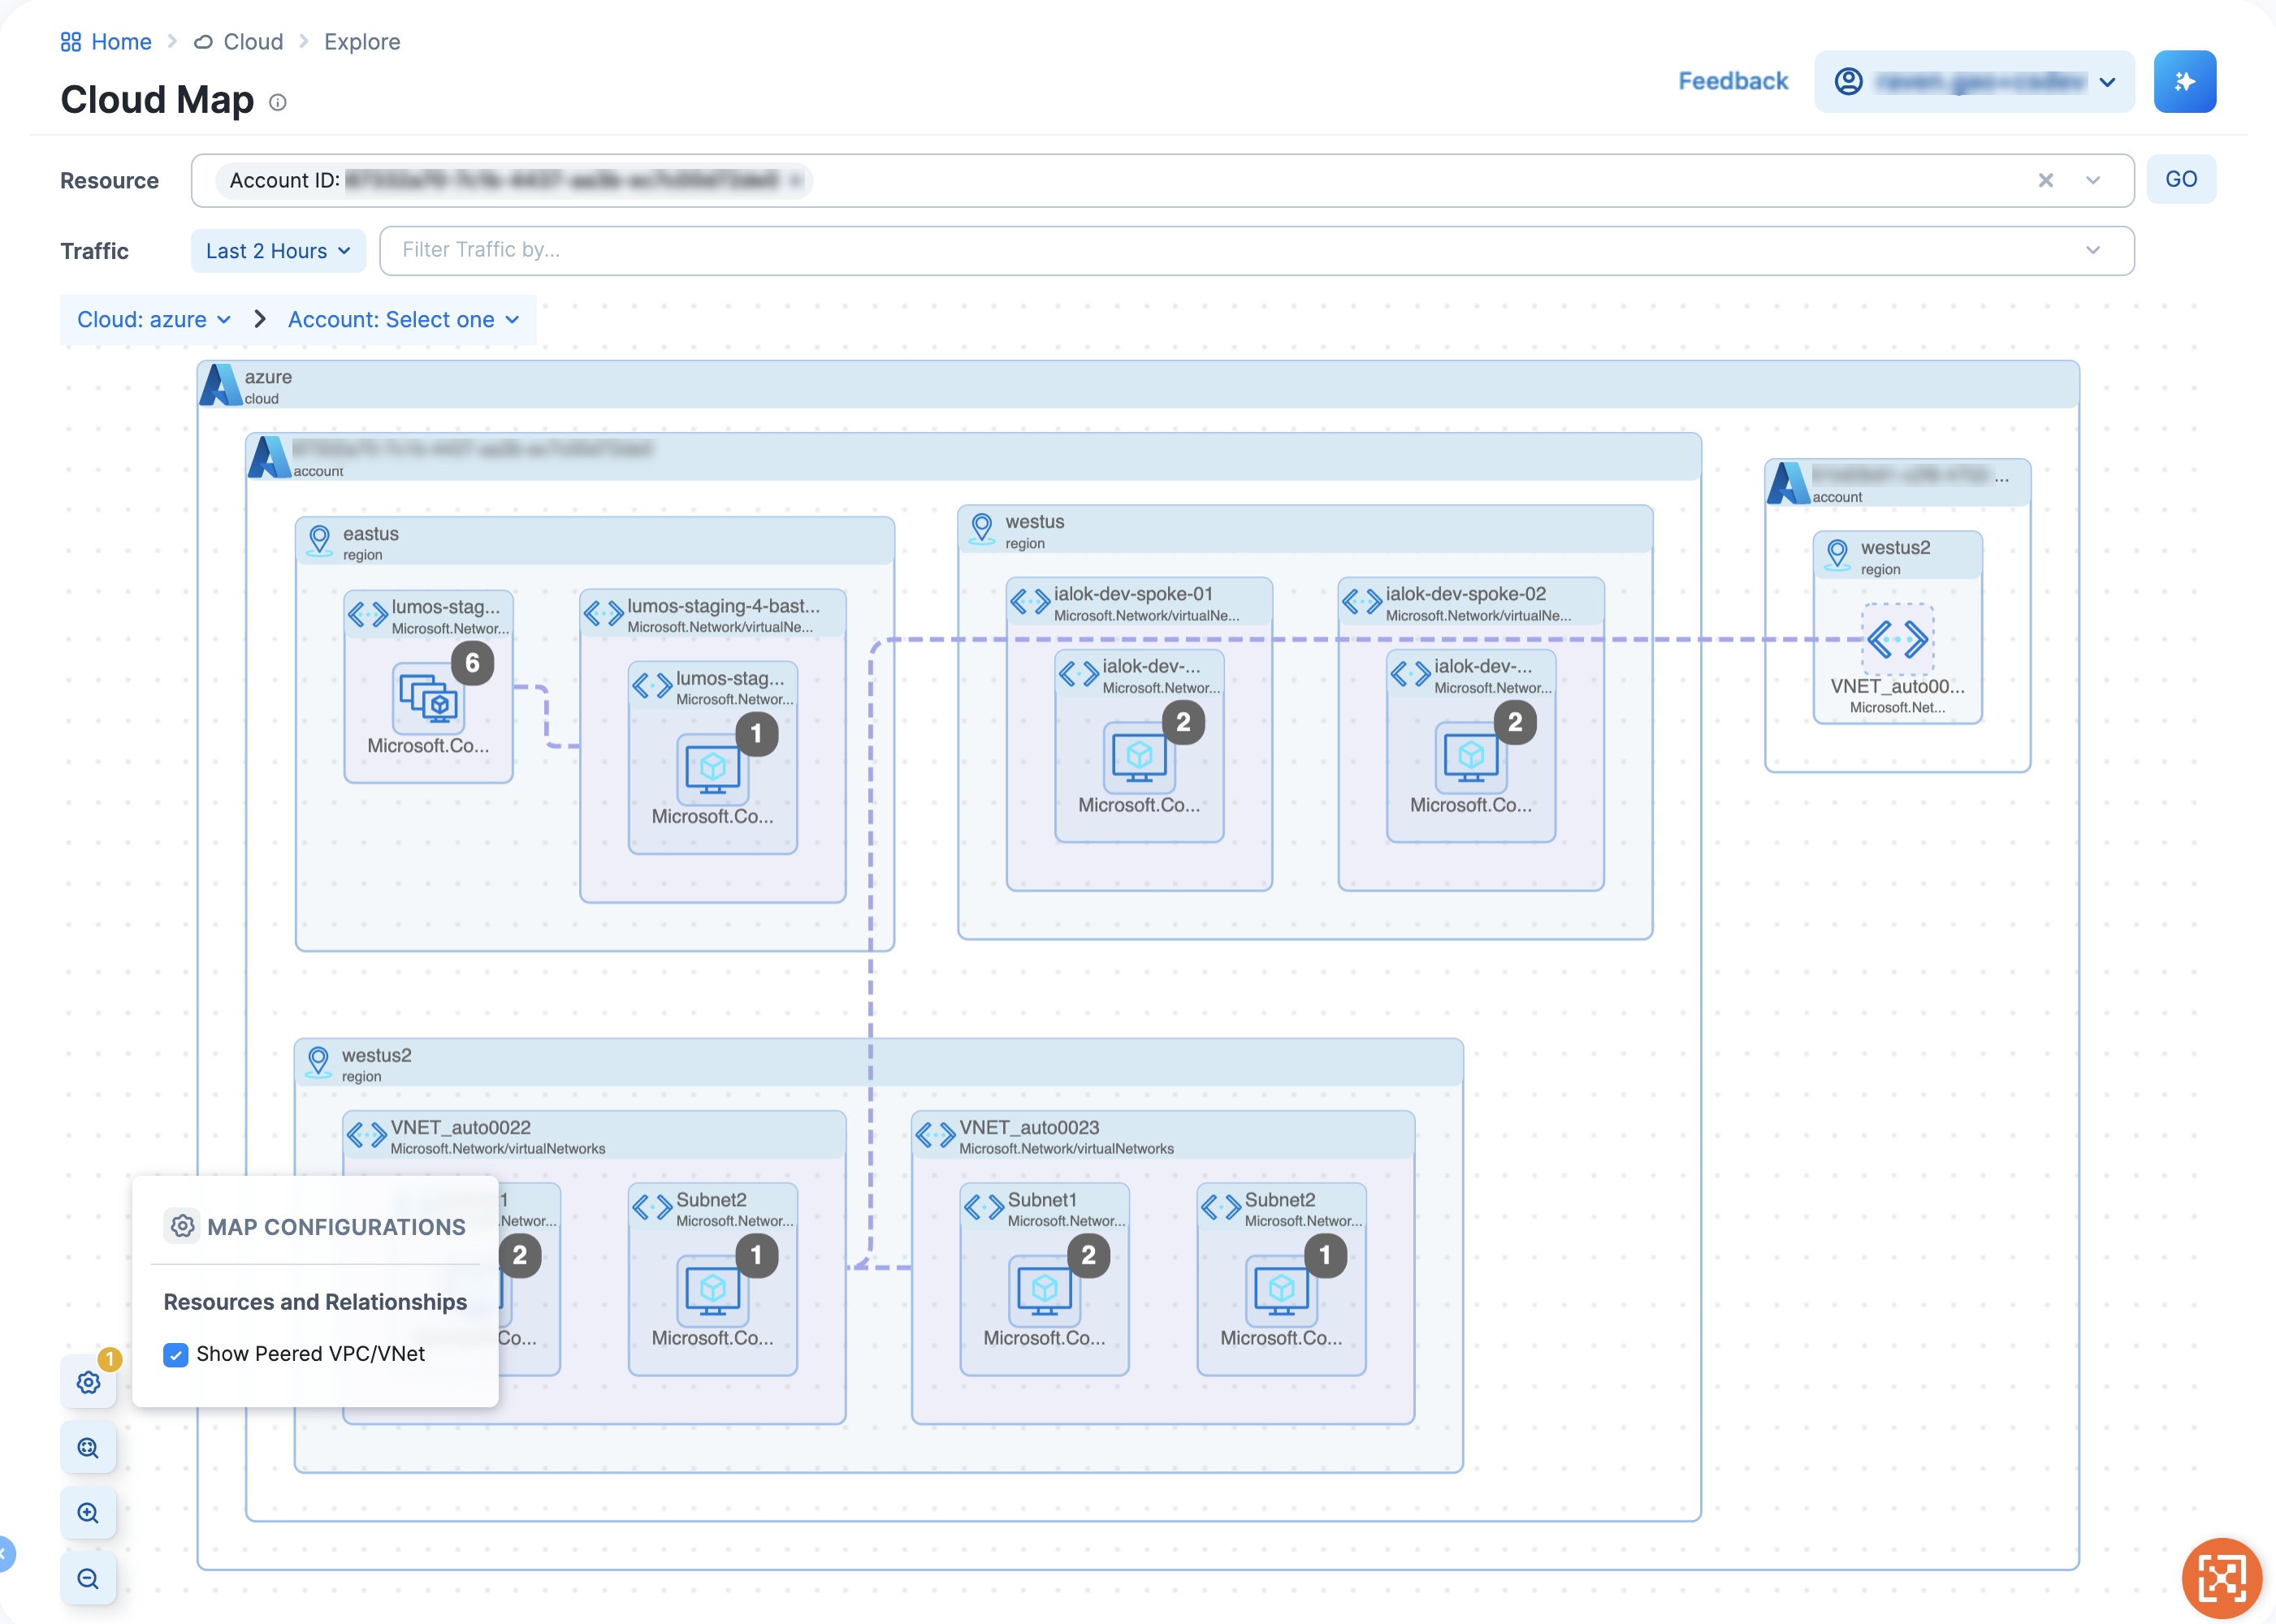Click the lumos-staging-4-bast VNet icon
Image resolution: width=2276 pixels, height=1624 pixels.
(x=604, y=613)
